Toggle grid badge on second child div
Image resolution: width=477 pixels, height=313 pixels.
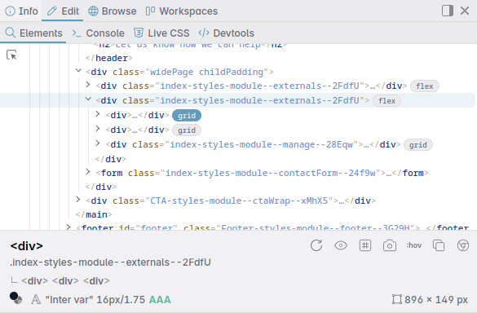(x=187, y=130)
